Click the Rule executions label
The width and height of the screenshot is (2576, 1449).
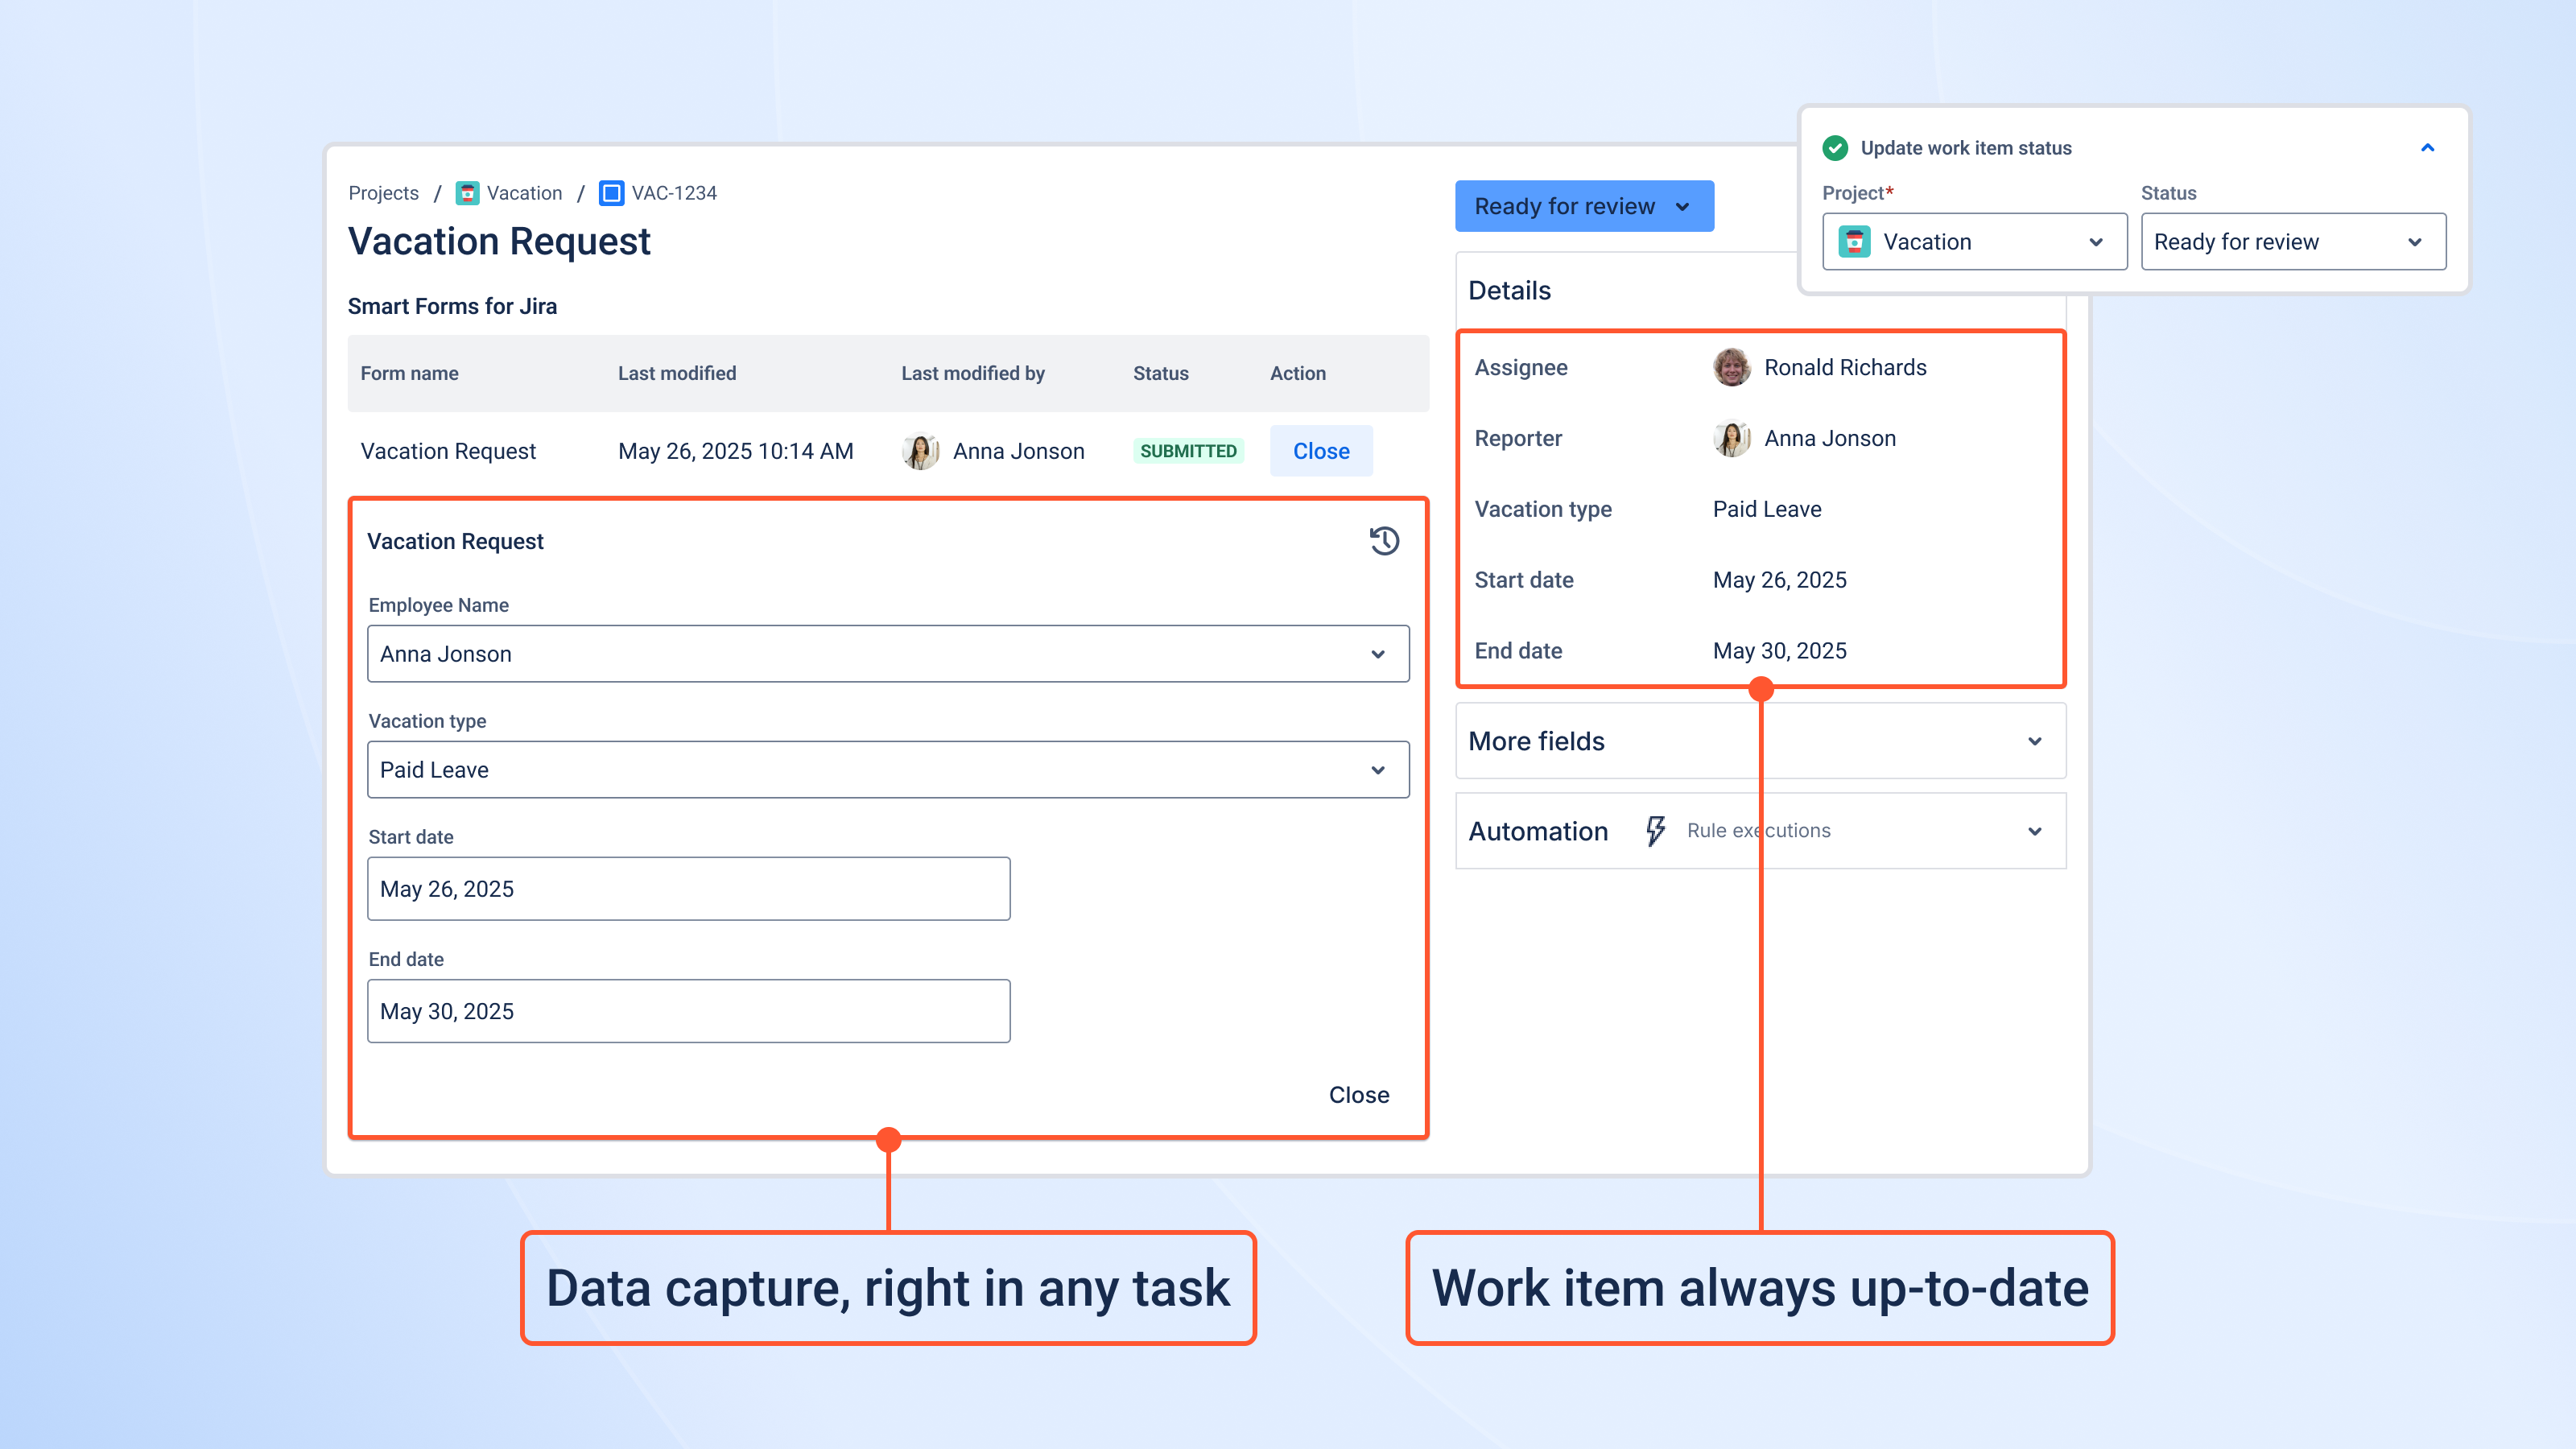[x=1758, y=831]
